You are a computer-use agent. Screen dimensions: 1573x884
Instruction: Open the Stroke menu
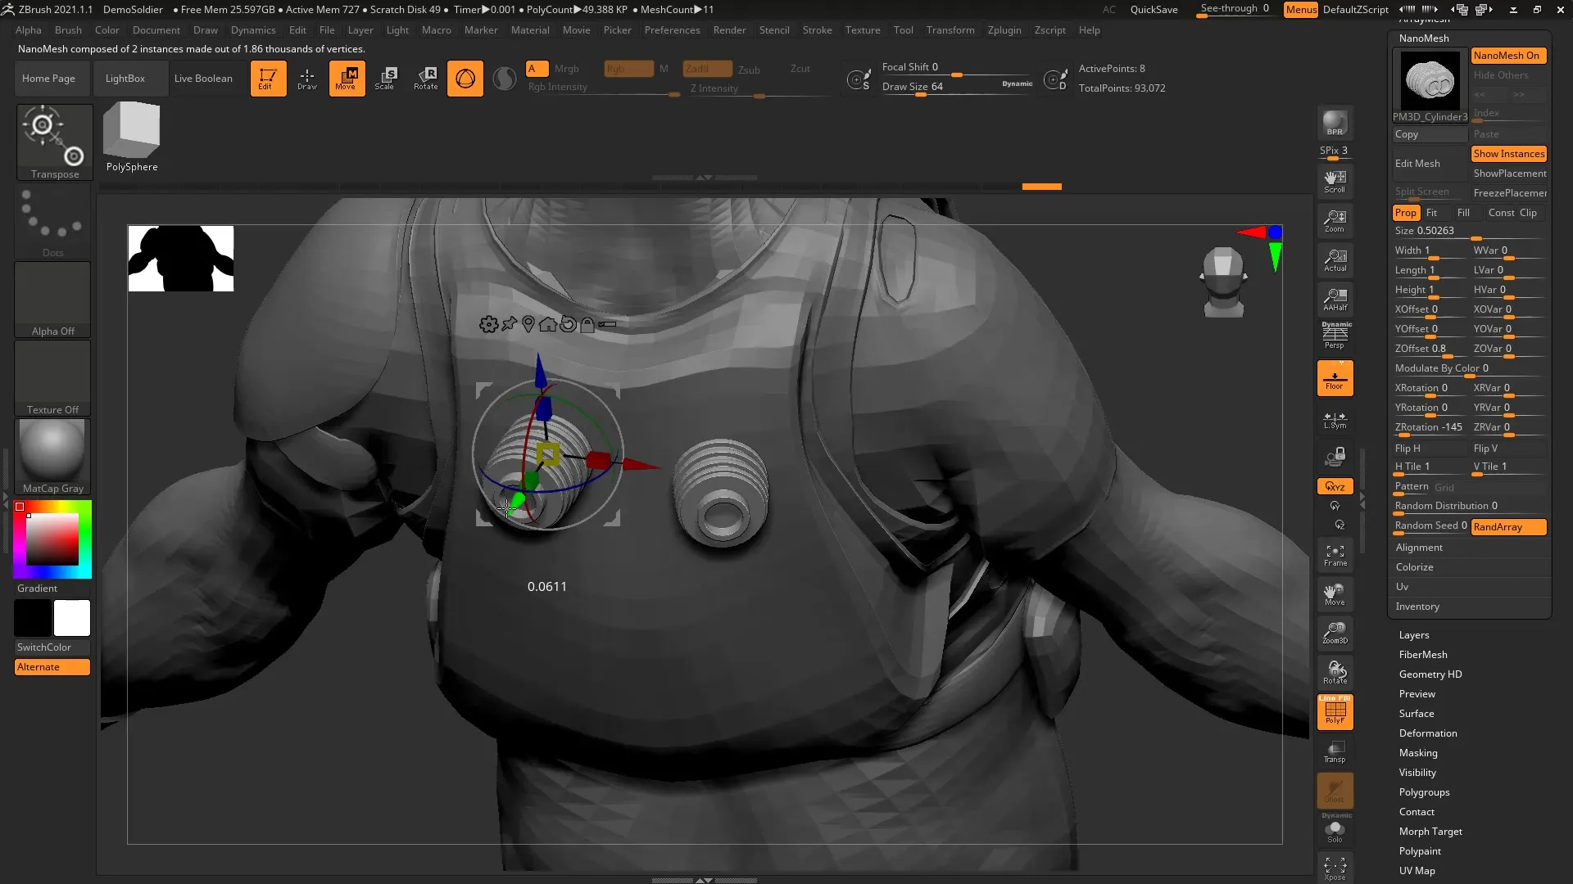[x=817, y=30]
